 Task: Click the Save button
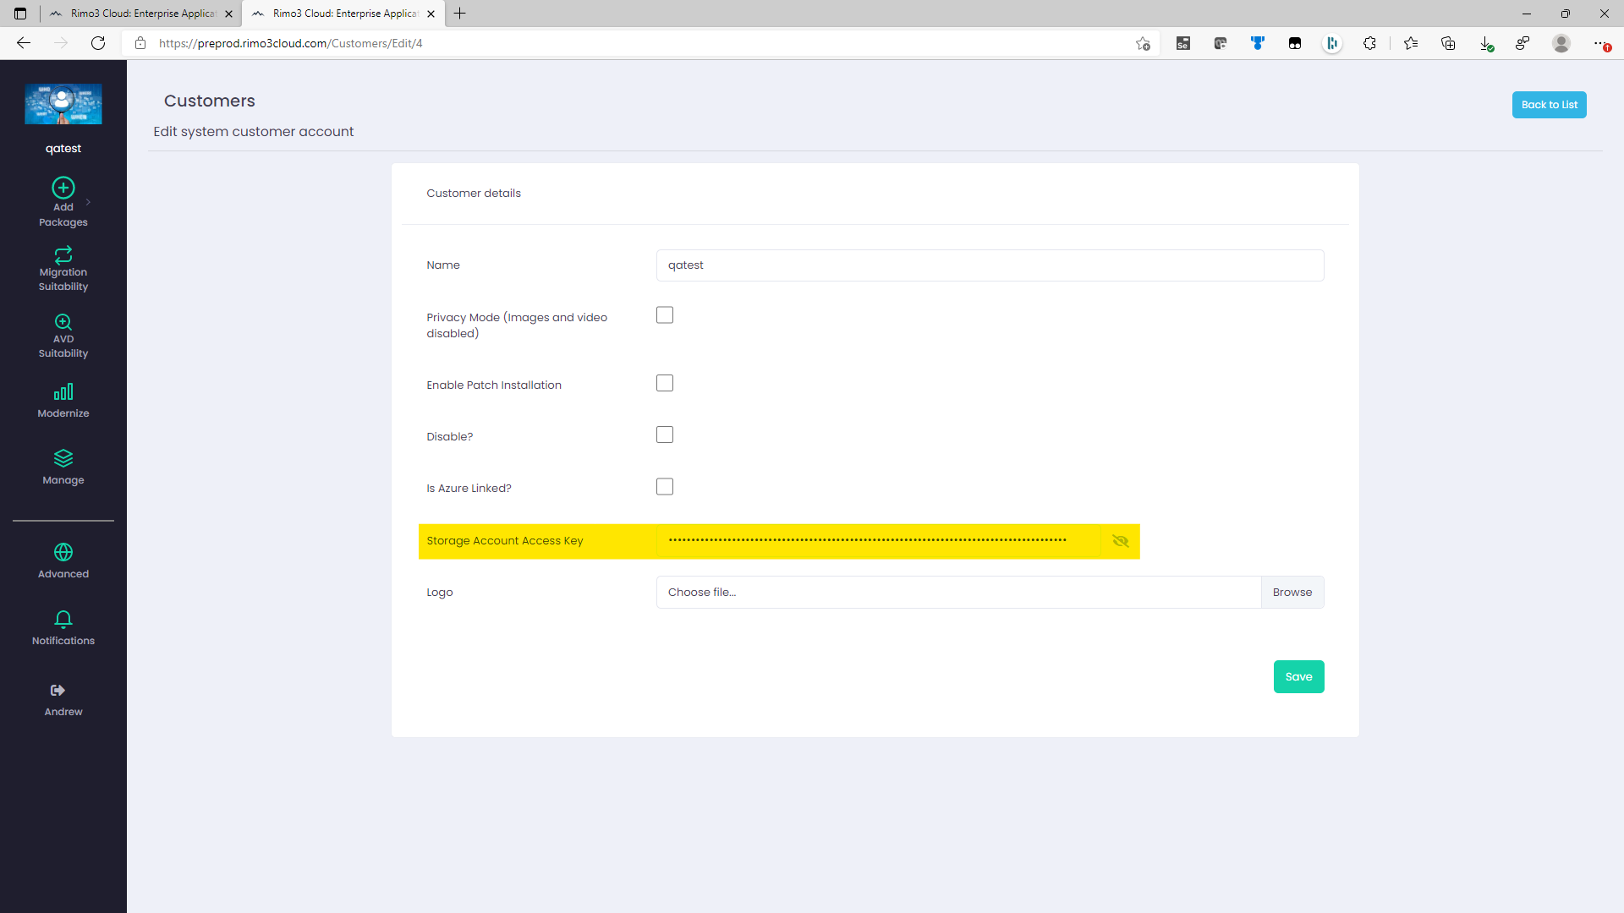coord(1298,676)
